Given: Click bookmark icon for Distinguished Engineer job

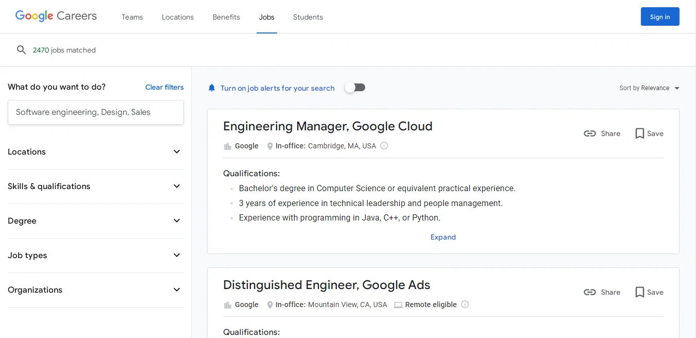Looking at the screenshot, I should 640,292.
